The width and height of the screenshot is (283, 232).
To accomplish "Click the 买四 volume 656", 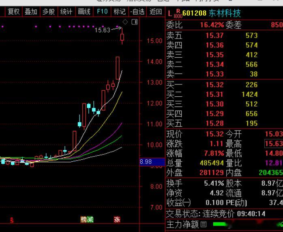I will coord(252,113).
